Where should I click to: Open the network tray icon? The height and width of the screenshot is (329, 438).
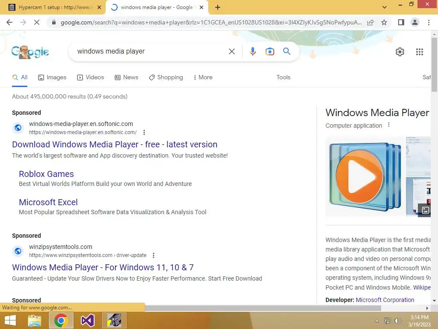pos(388,320)
